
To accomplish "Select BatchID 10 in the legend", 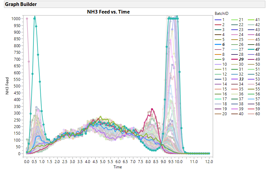I will (x=221, y=64).
